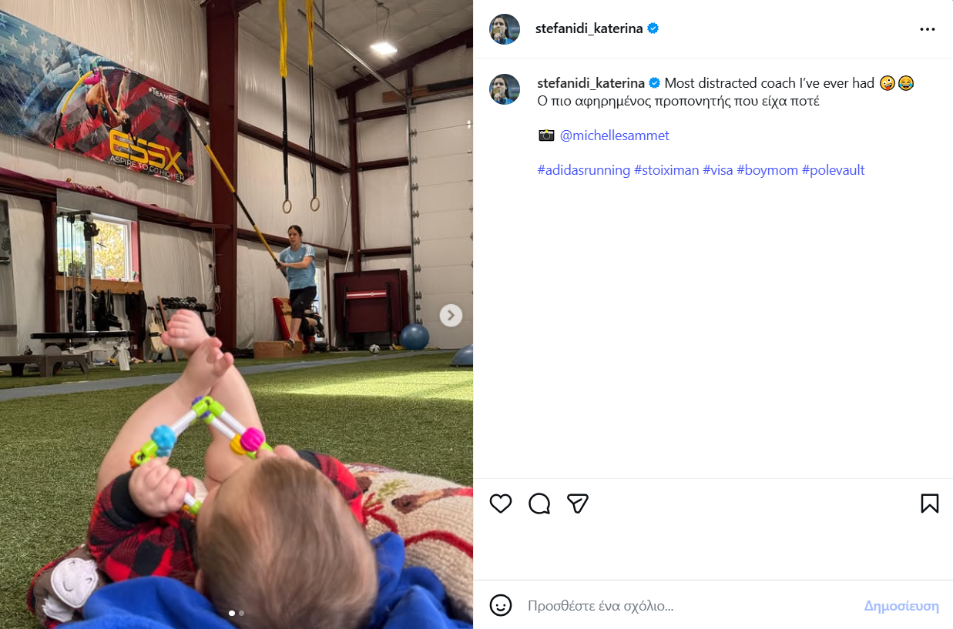This screenshot has width=953, height=629.
Task: Open username link in the caption
Action: (x=591, y=83)
